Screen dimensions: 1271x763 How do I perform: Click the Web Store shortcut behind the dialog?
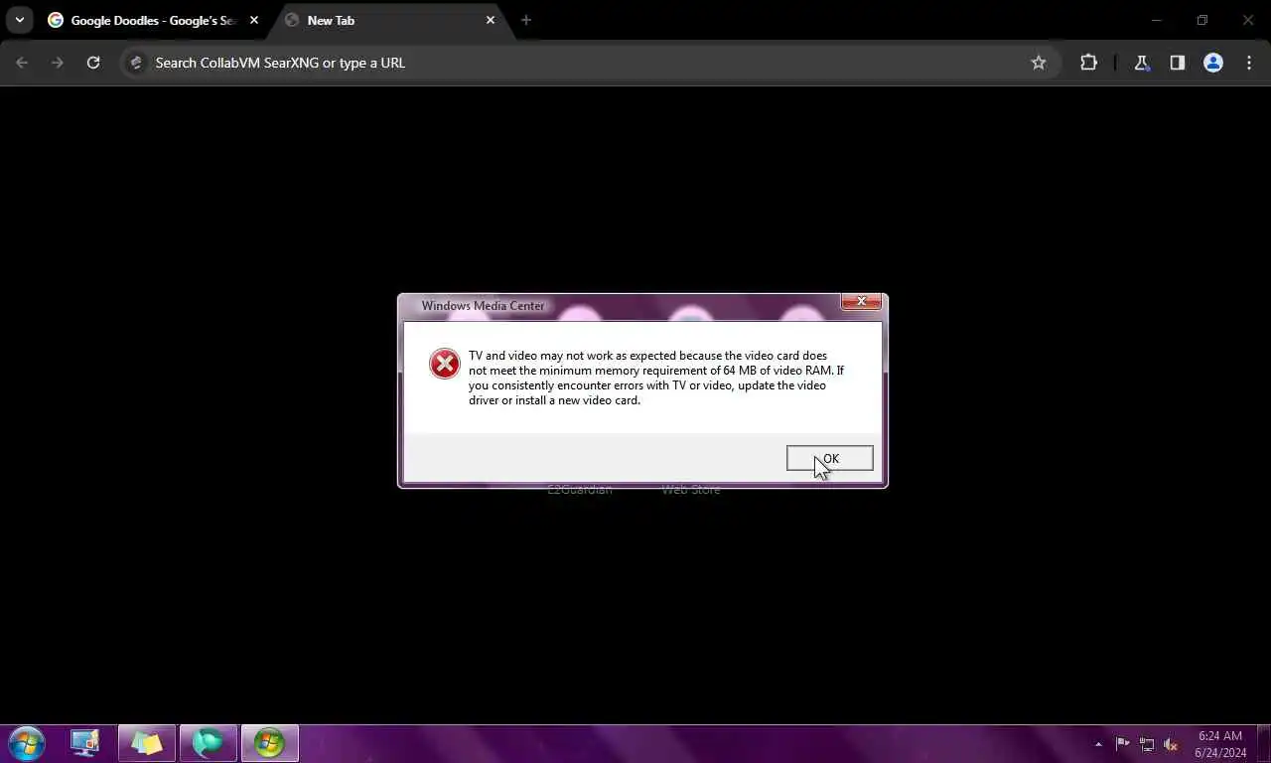coord(691,490)
